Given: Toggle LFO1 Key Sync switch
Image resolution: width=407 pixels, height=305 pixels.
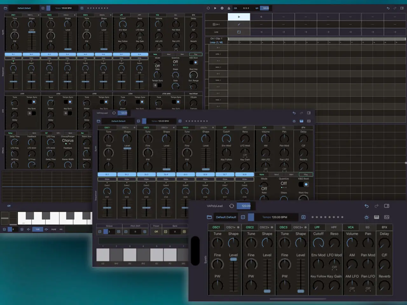Looking at the screenshot, I should click(x=32, y=113).
